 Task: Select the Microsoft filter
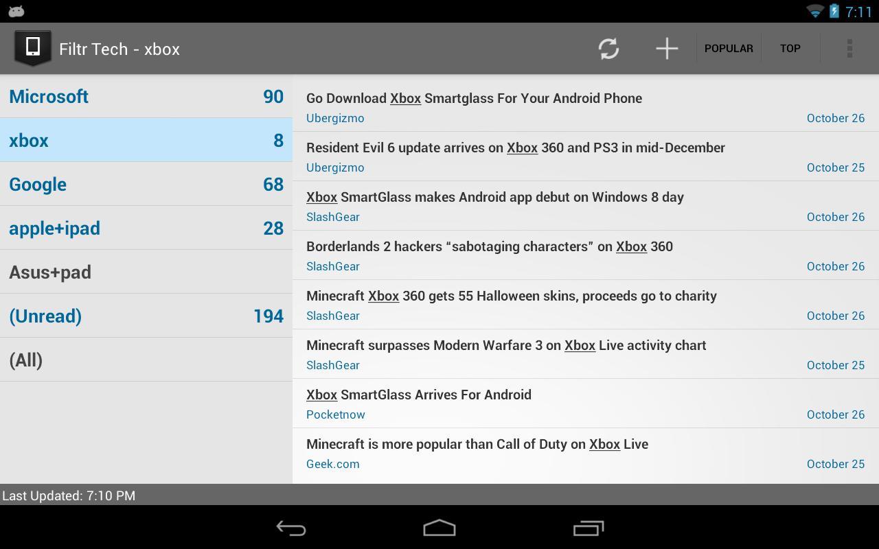pyautogui.click(x=146, y=96)
